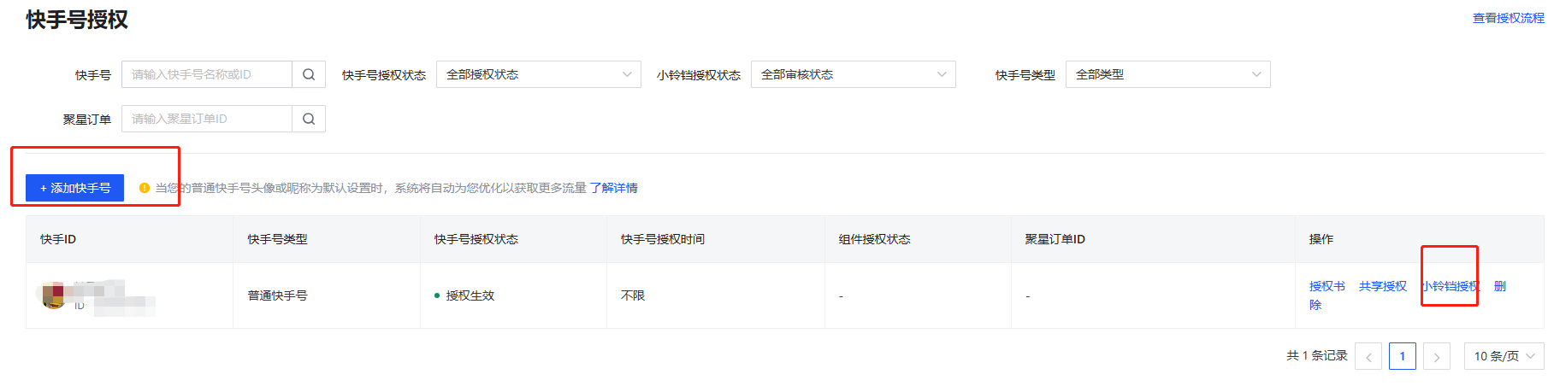Click the 添加快手号 button
1554x386 pixels.
click(x=75, y=188)
